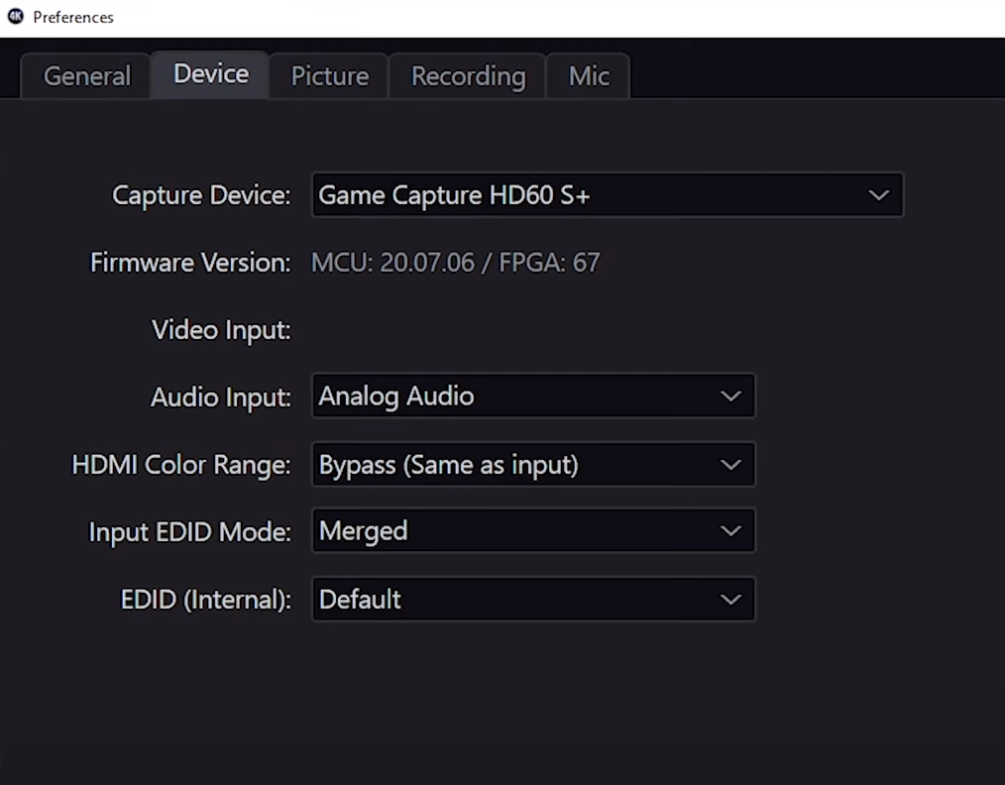Go to the Recording tab
Screen dimensions: 1005x785
(468, 76)
